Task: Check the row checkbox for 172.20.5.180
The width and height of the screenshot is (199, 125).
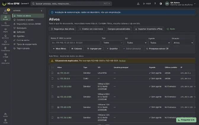Action: [52, 118]
